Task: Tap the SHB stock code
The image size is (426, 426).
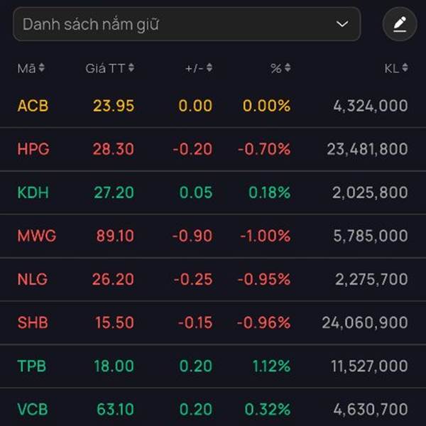Action: coord(33,322)
